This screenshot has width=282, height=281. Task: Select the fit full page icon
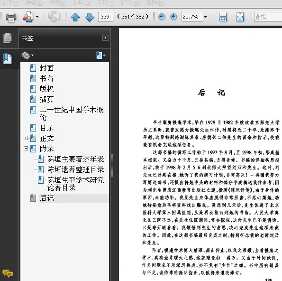point(240,17)
